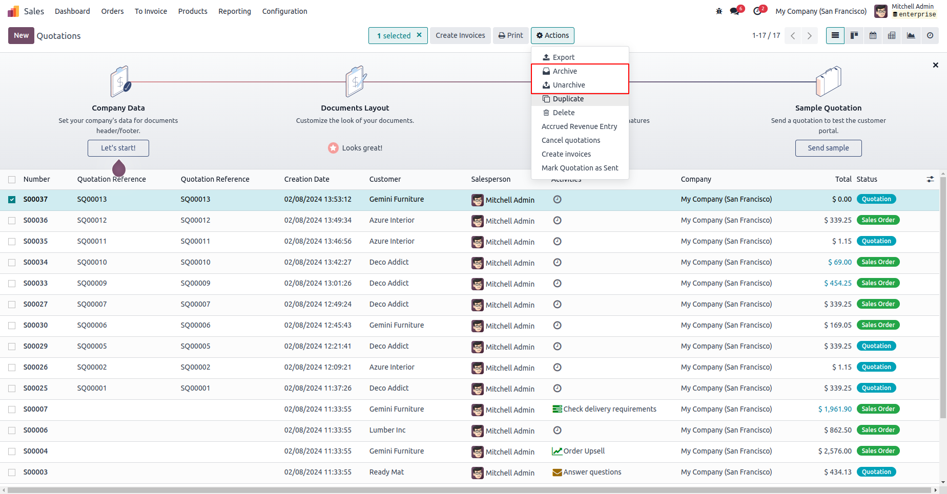Open the Reporting menu

[x=234, y=11]
